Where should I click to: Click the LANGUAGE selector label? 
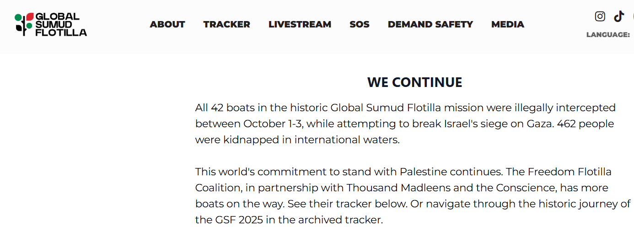(608, 35)
